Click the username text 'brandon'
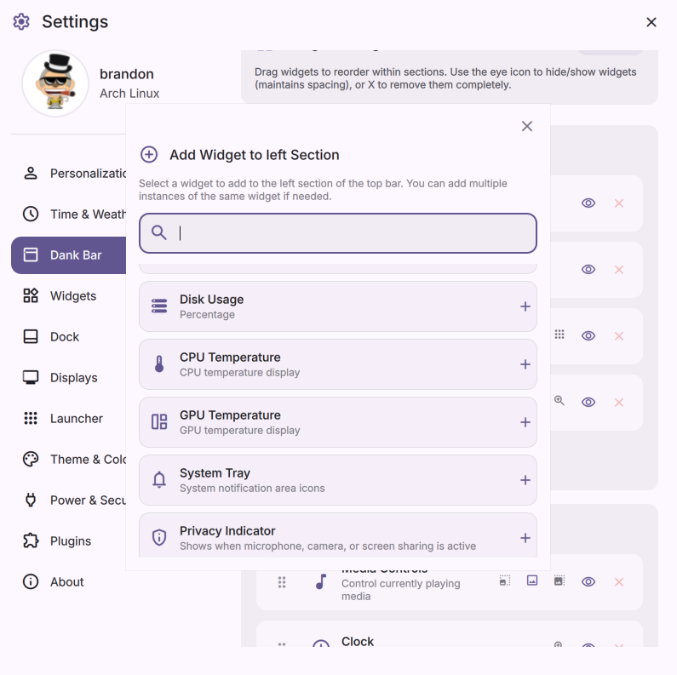This screenshot has width=677, height=675. point(127,74)
